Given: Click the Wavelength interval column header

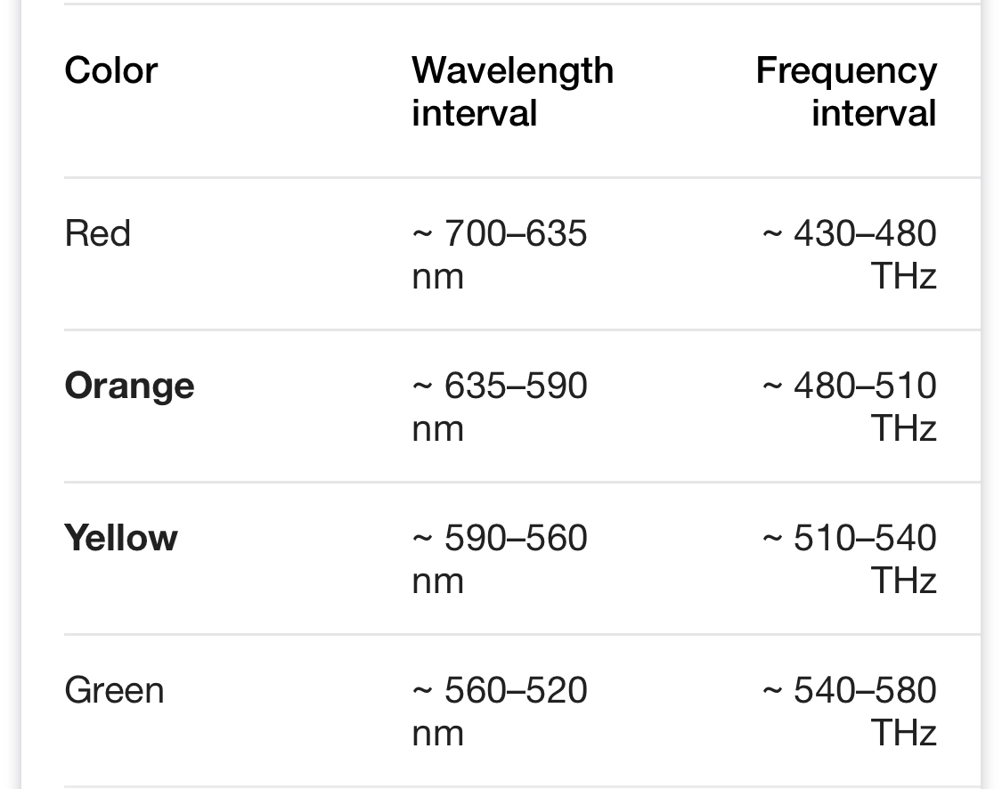Looking at the screenshot, I should [512, 92].
